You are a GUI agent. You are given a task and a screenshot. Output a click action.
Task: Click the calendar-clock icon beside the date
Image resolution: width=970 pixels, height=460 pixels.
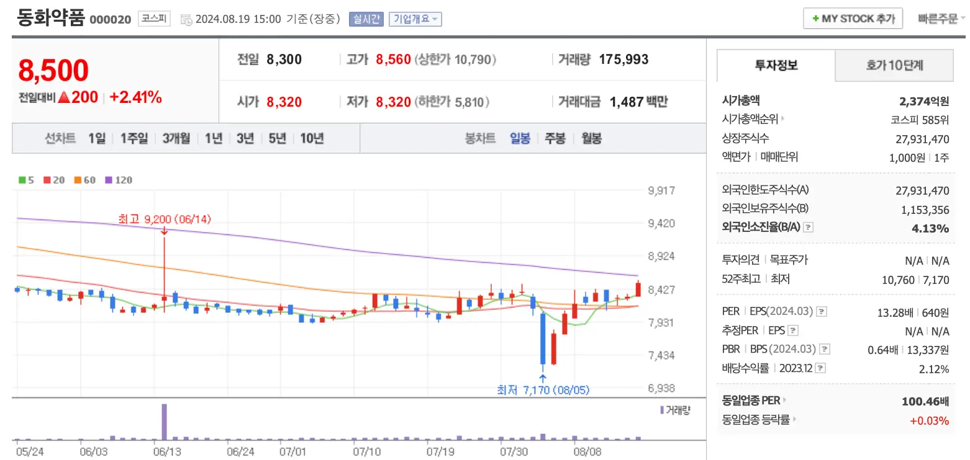pos(186,20)
